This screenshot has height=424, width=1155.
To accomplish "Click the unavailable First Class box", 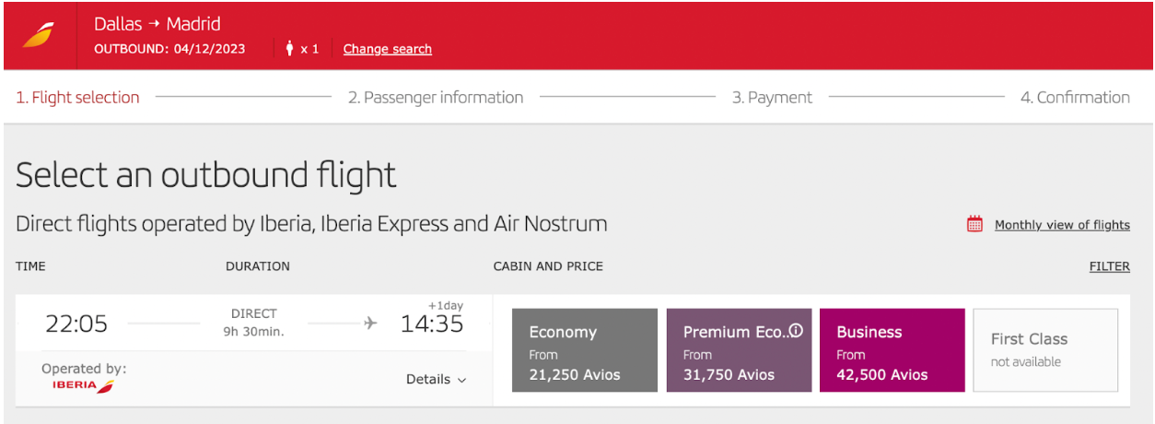I will point(1045,350).
